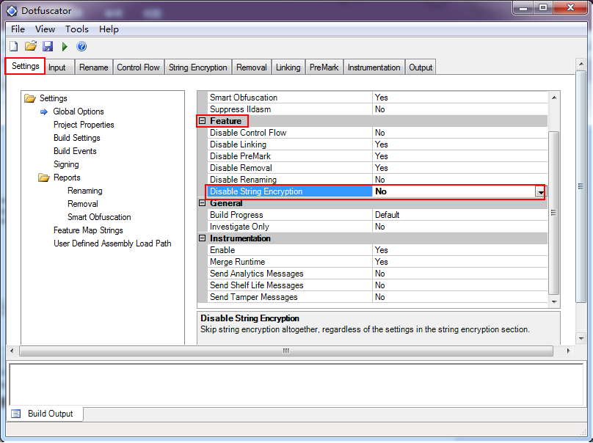
Task: Click the property grid scroll-down arrow
Action: coord(554,301)
